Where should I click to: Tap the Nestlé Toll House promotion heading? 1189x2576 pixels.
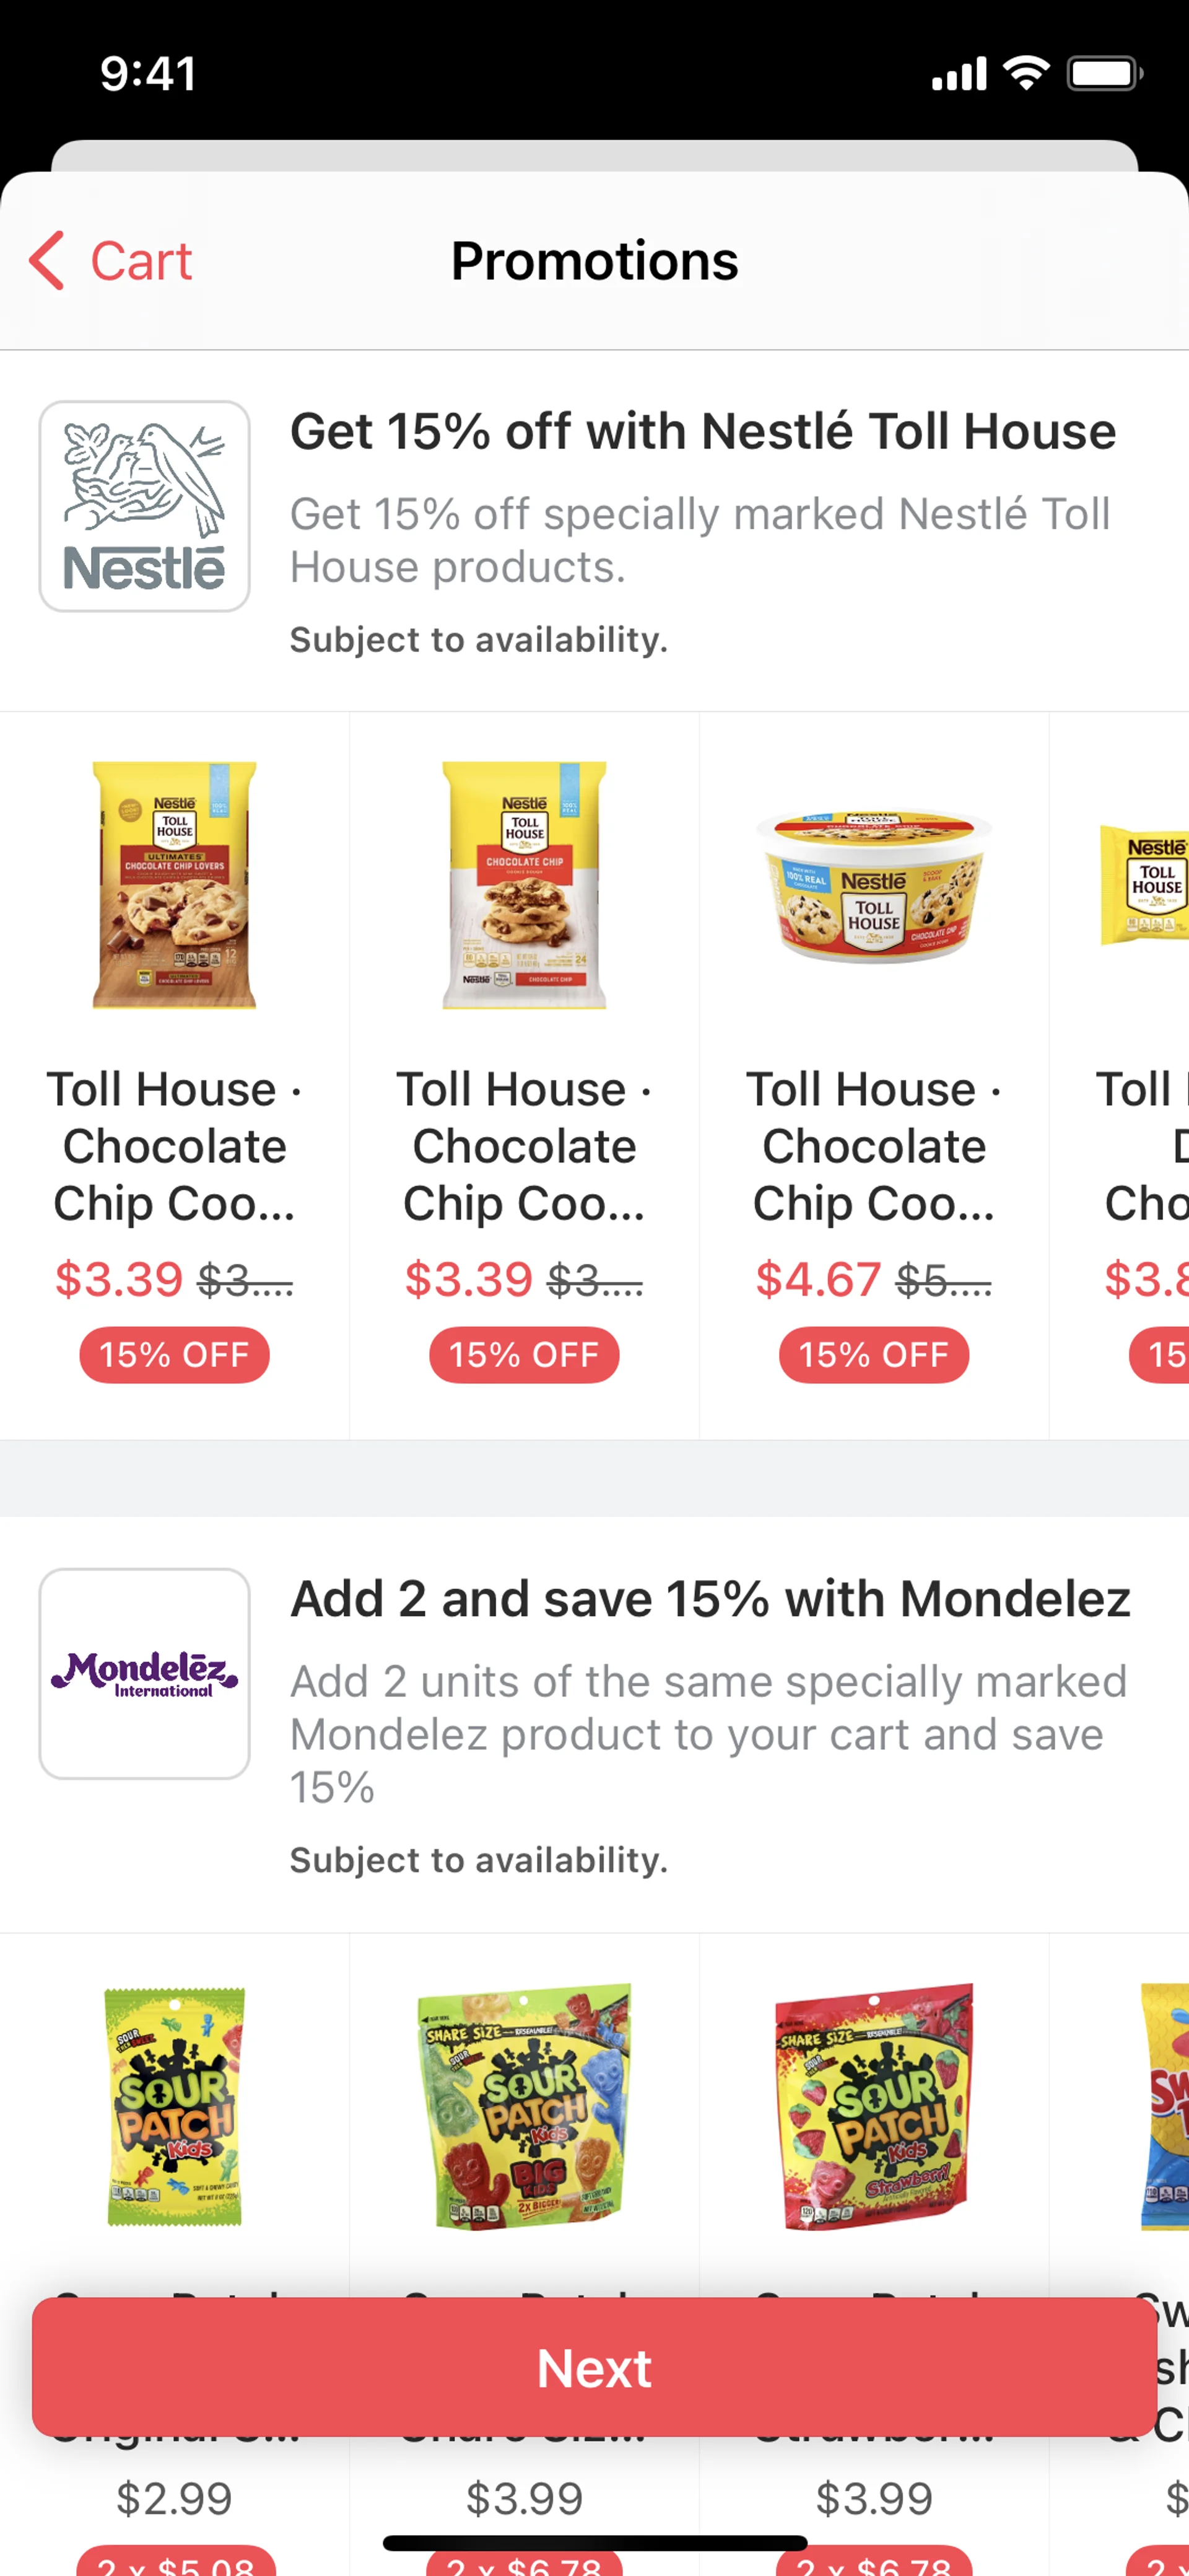[702, 432]
